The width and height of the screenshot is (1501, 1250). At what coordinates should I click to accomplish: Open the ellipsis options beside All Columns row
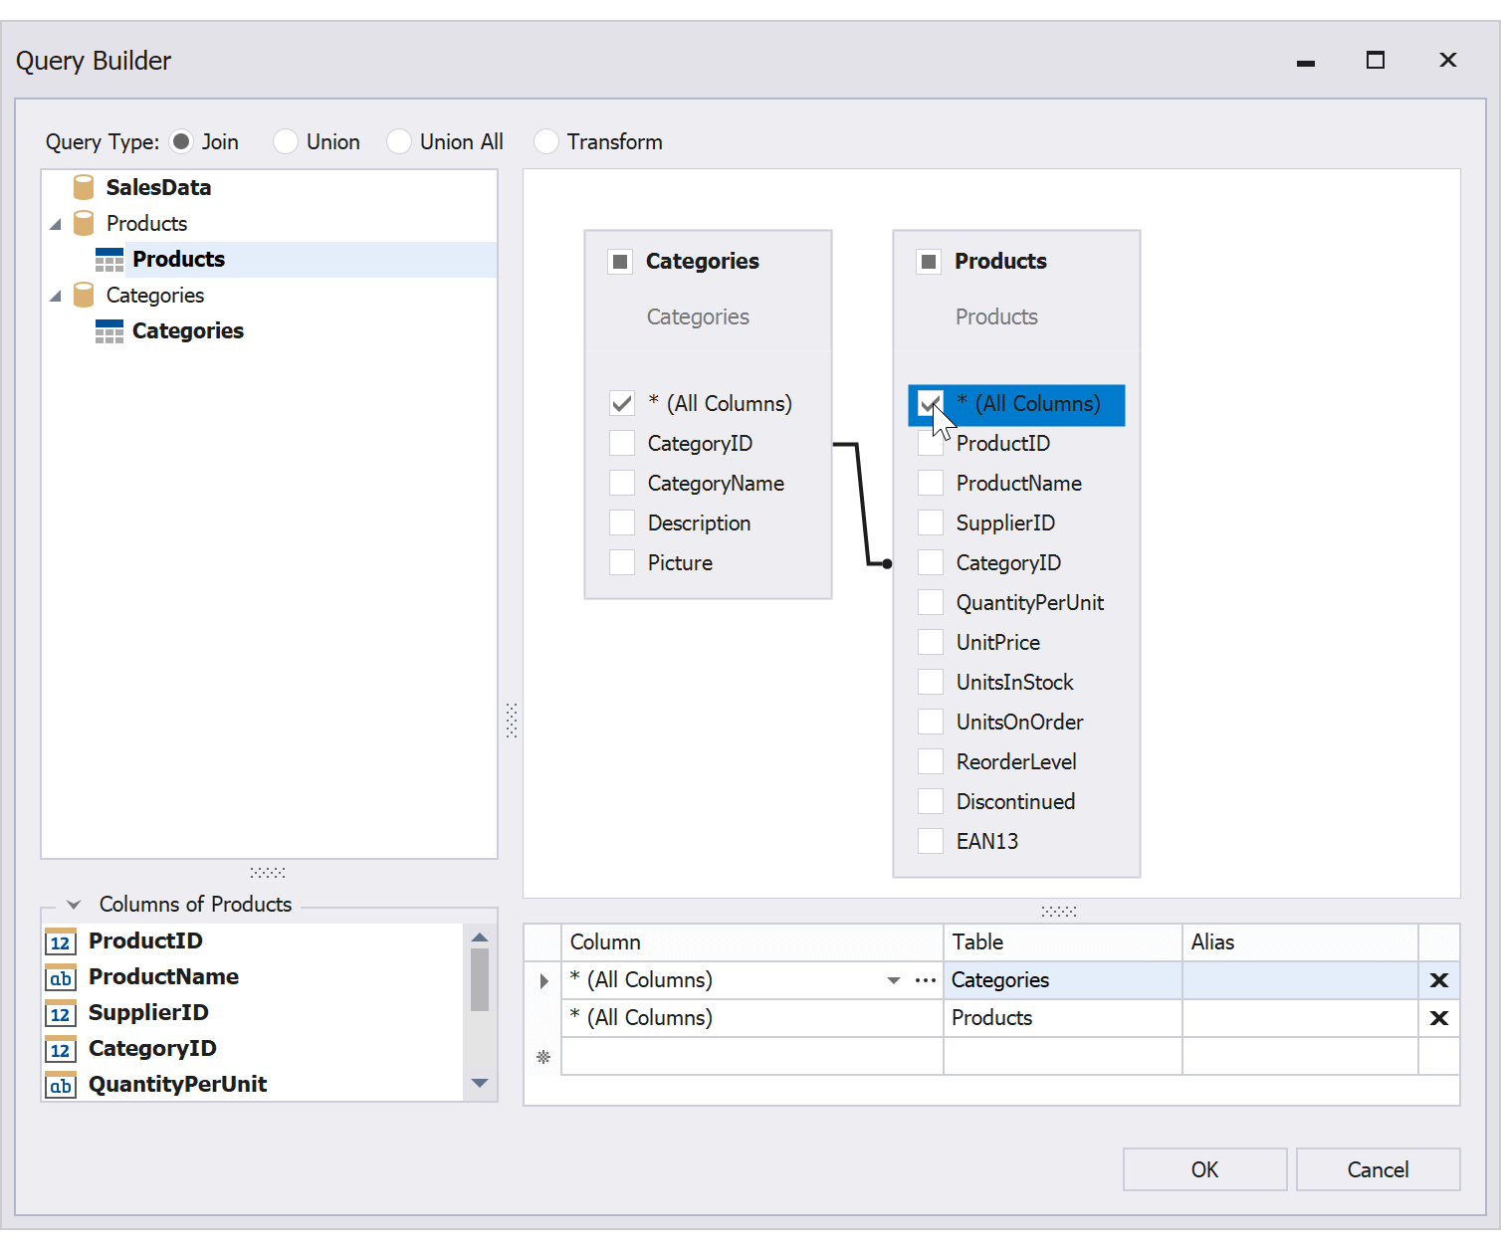925,980
